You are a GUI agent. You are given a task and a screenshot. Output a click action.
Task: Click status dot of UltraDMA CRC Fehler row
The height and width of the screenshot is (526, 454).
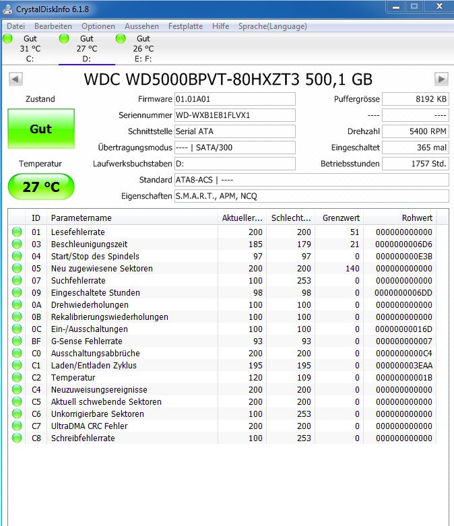17,426
